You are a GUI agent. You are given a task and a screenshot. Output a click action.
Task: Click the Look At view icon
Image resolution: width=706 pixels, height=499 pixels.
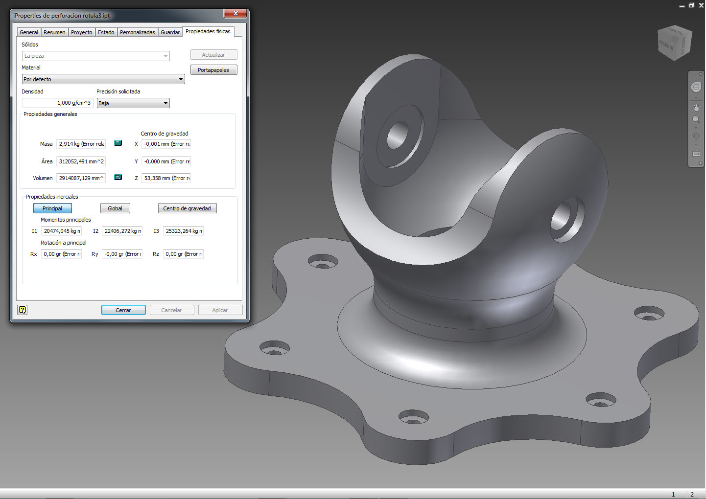pyautogui.click(x=696, y=153)
